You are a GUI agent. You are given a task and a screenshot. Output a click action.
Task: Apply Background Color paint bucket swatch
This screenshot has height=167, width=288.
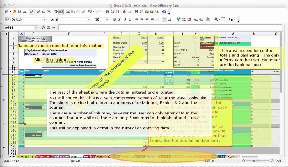208,19
